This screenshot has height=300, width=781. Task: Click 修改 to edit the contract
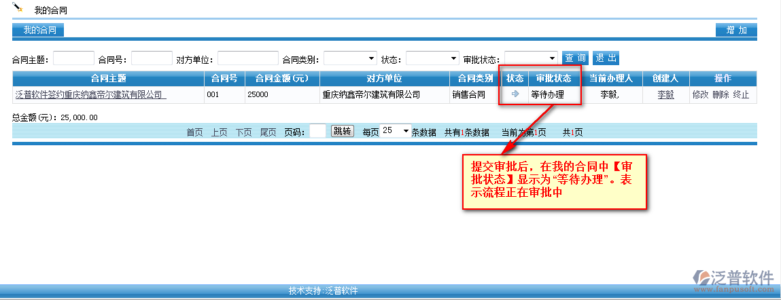(x=700, y=95)
